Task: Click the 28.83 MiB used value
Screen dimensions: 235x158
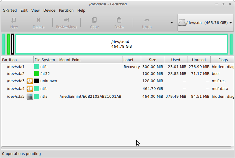Action: (177, 74)
